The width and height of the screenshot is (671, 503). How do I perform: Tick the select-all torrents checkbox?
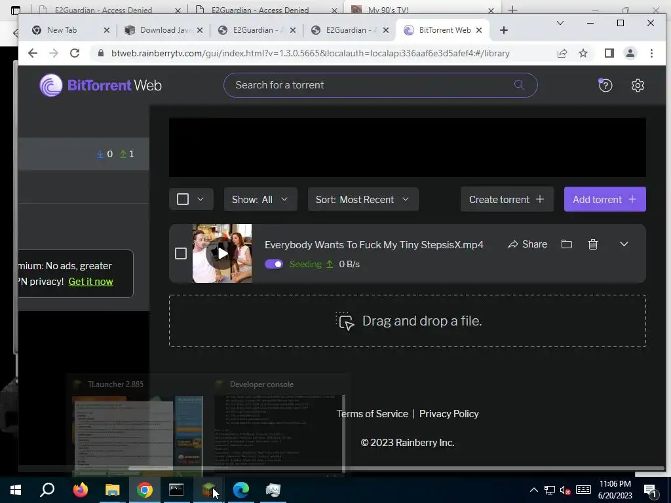click(x=183, y=199)
